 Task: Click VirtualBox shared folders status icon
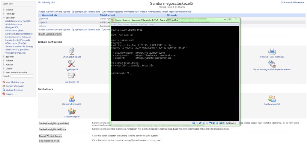click(207, 123)
